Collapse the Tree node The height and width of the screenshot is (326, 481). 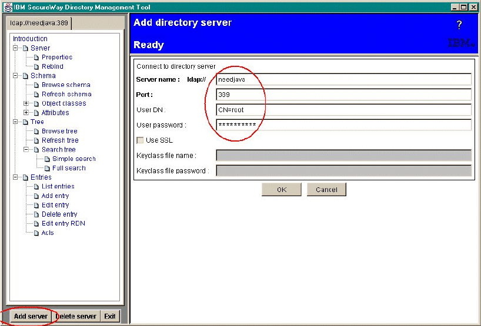point(15,122)
